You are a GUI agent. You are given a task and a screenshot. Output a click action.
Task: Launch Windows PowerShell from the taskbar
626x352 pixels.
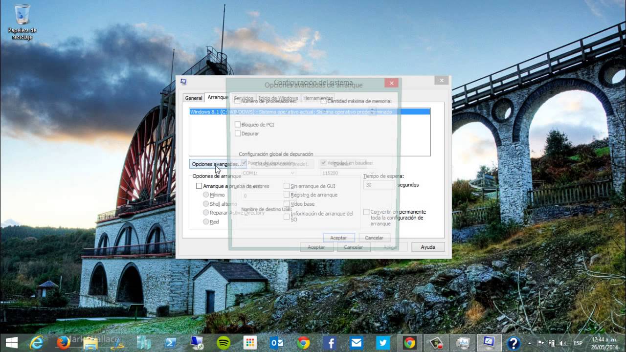171,343
